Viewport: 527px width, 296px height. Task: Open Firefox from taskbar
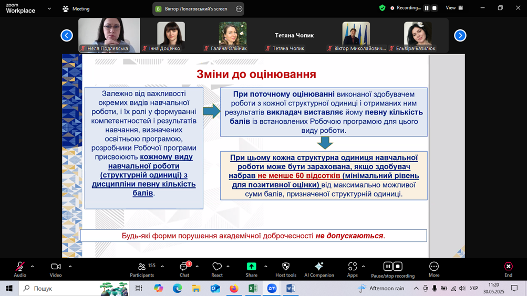pyautogui.click(x=234, y=288)
